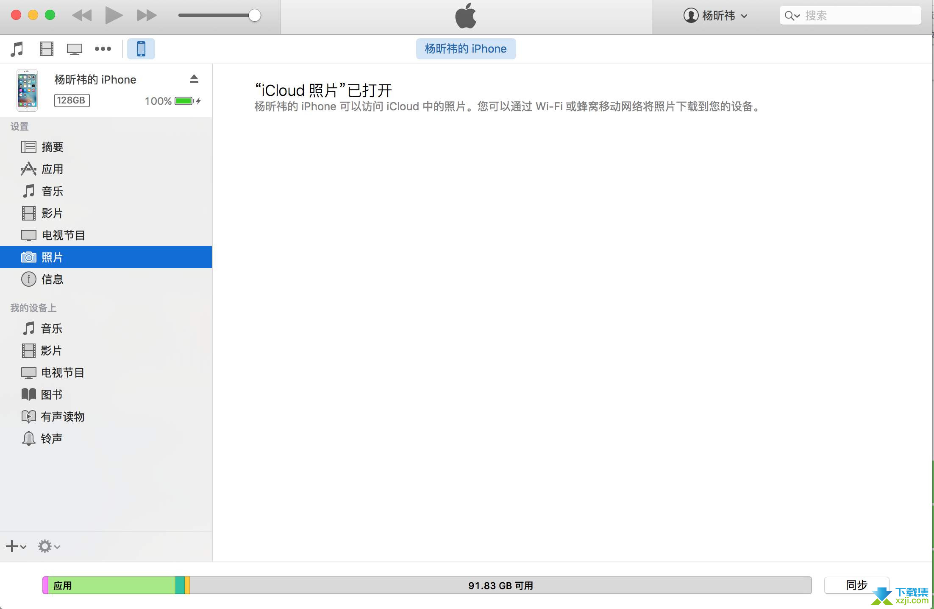Open 有声读物 audiobooks on device
The width and height of the screenshot is (934, 609).
click(x=106, y=416)
